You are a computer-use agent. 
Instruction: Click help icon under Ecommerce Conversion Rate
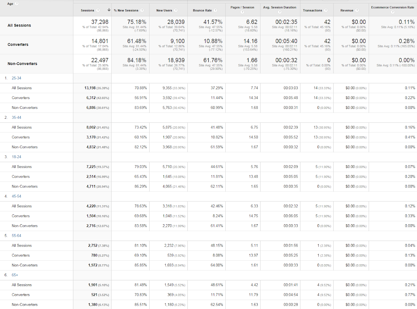point(393,12)
